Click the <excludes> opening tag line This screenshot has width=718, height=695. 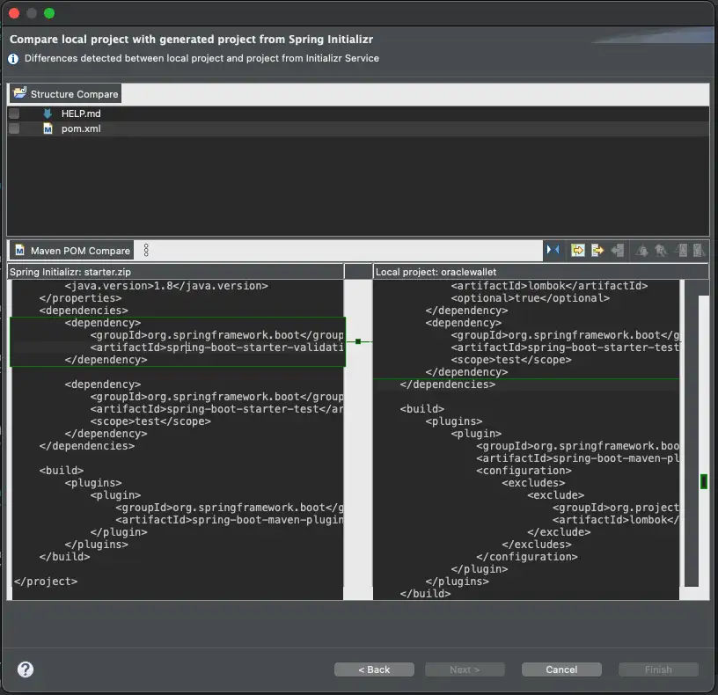pos(533,483)
